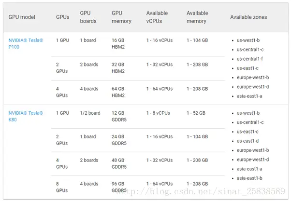Image resolution: width=291 pixels, height=201 pixels.
Task: Click the Available vCPUs column header
Action: (x=157, y=17)
